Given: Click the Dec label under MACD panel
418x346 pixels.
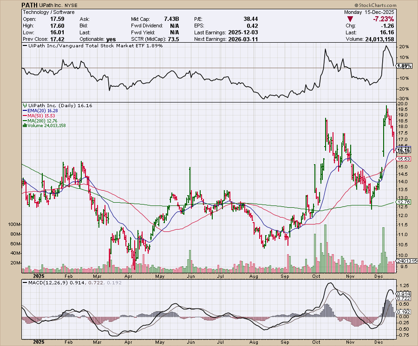Looking at the screenshot, I should coord(379,342).
